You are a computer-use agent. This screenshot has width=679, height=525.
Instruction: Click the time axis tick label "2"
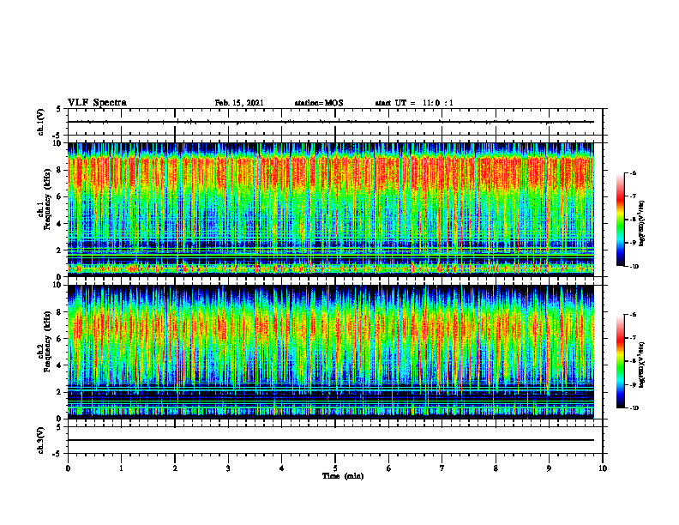tap(175, 468)
